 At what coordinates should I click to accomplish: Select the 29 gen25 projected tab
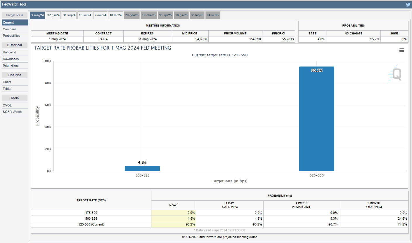[x=132, y=15]
